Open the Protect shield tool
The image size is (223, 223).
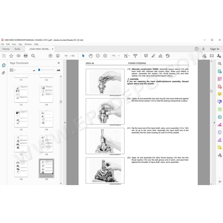(x=220, y=132)
